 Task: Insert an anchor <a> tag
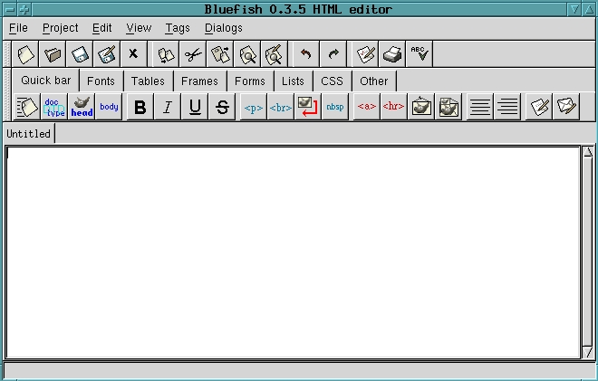click(367, 107)
